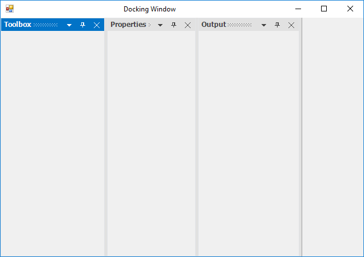Close the Output panel
The width and height of the screenshot is (364, 257).
coord(291,25)
